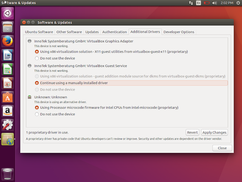Viewport: 242px width, 182px height.
Task: Open the Files manager in the launcher
Action: [x=8, y=27]
